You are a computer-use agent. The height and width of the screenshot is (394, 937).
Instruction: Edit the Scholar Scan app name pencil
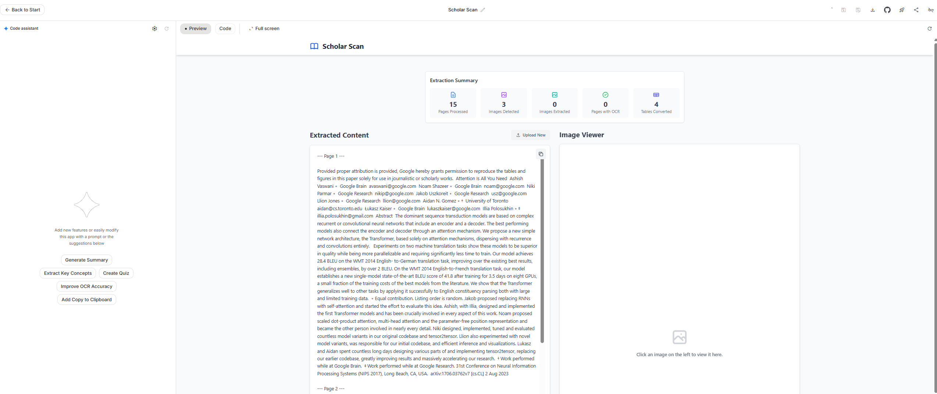[483, 10]
